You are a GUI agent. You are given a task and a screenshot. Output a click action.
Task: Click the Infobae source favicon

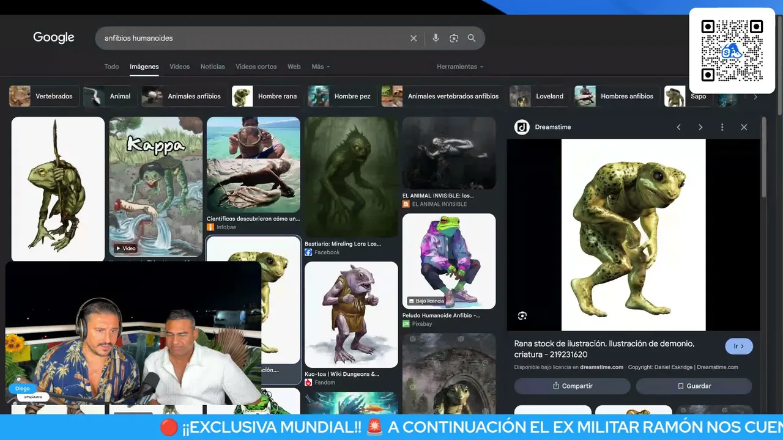pos(210,227)
